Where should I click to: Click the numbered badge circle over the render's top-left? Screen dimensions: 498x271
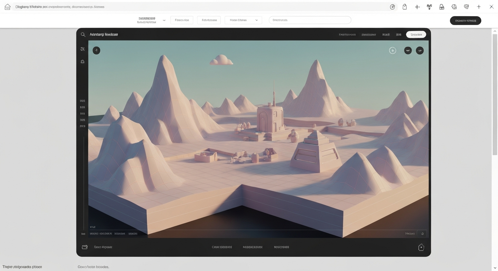pyautogui.click(x=96, y=50)
